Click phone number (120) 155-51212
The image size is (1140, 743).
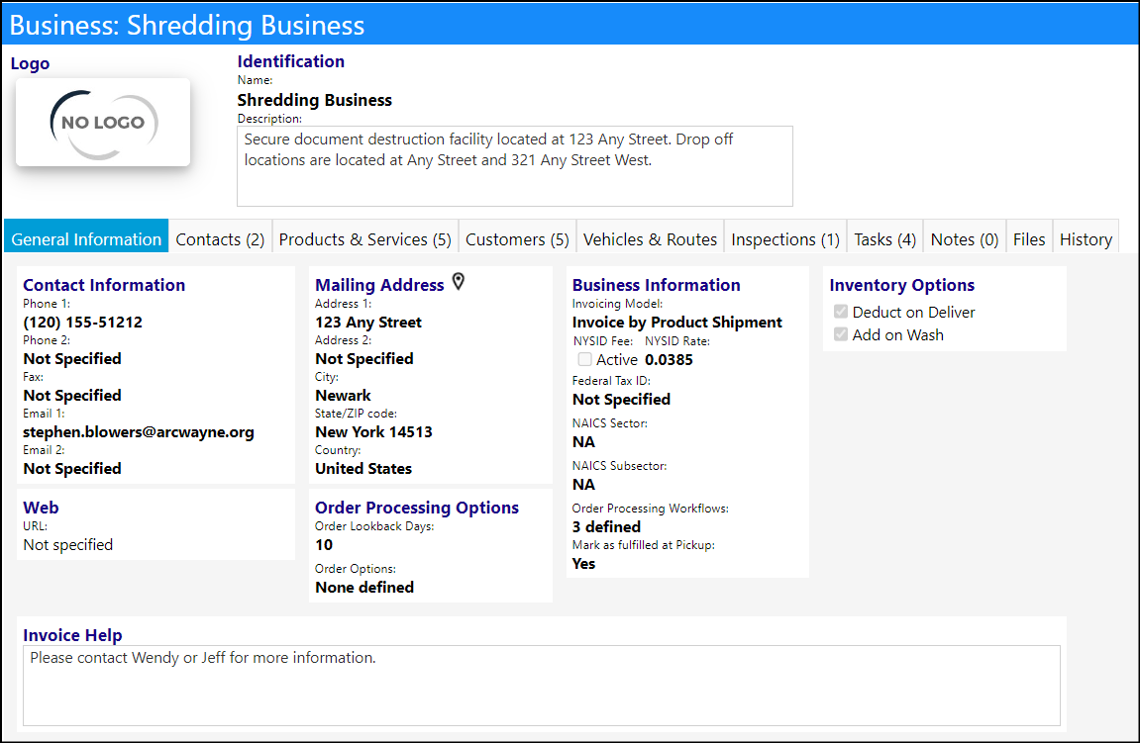(x=83, y=323)
